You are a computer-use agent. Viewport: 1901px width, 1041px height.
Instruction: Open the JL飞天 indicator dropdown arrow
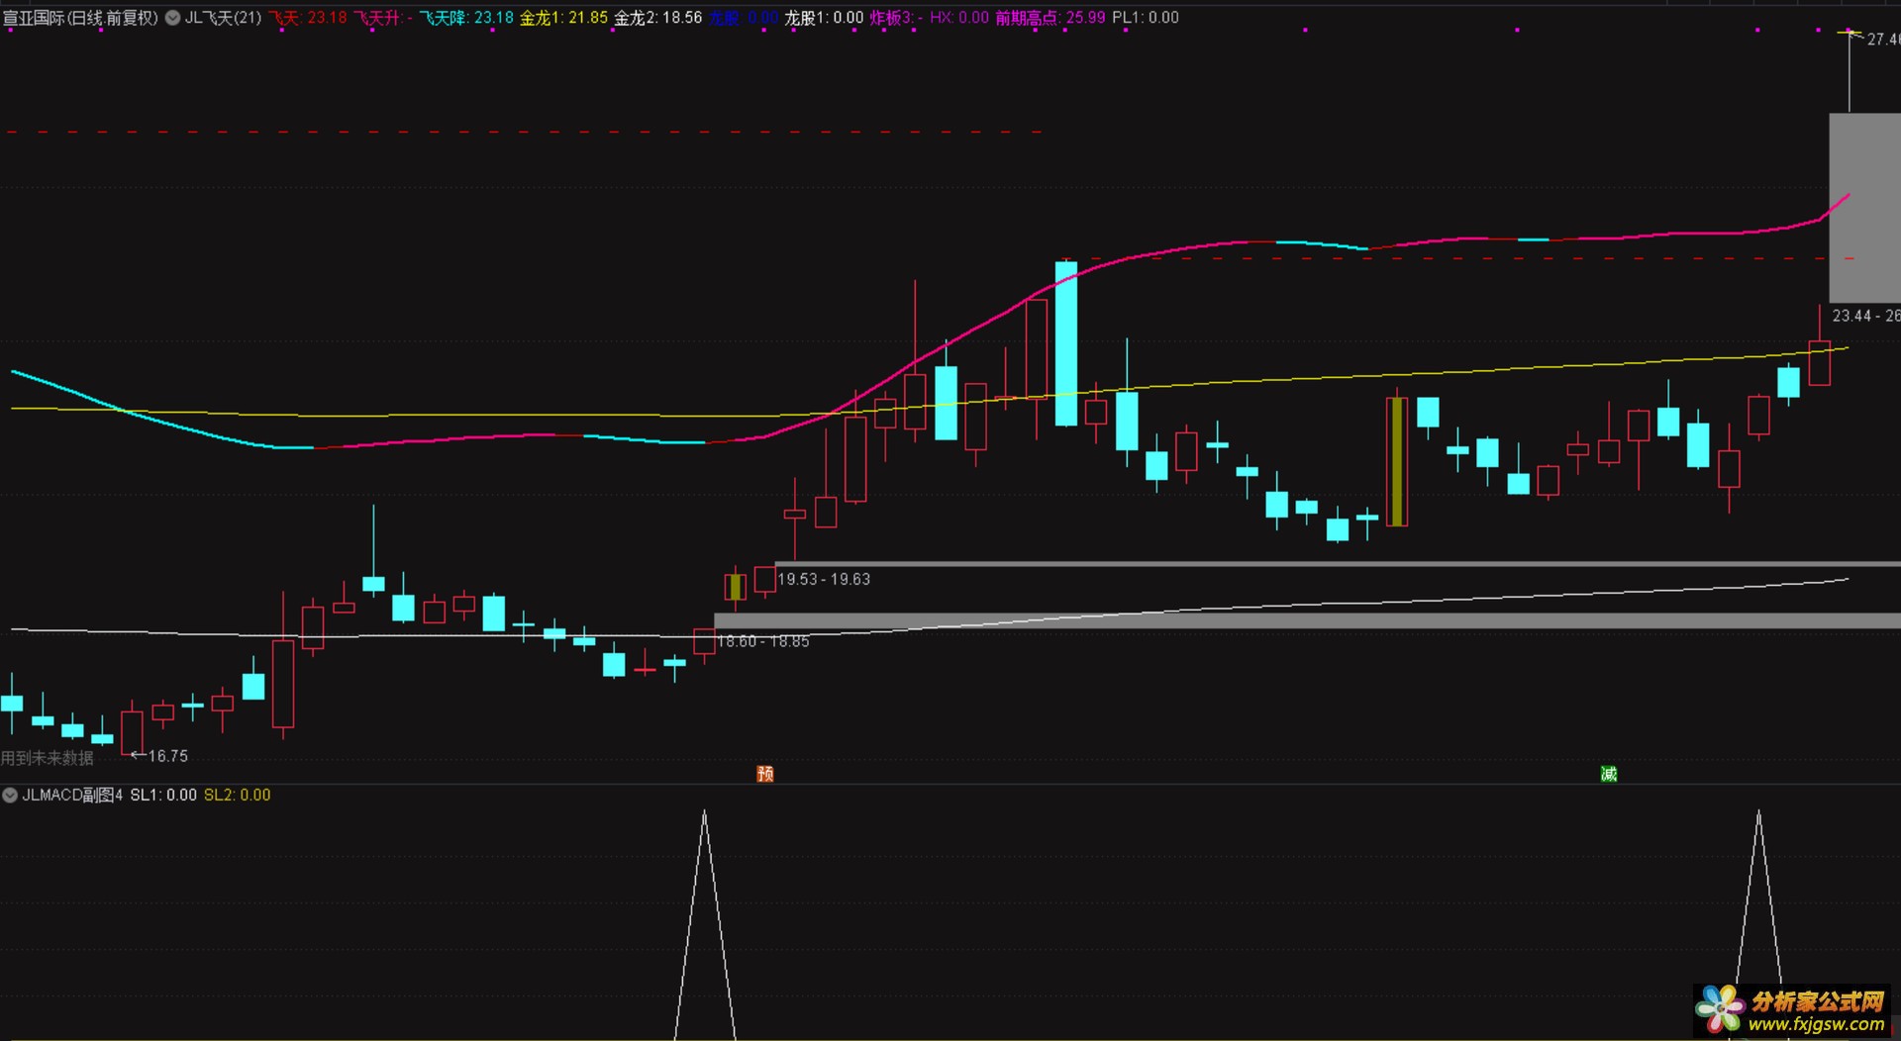tap(172, 18)
